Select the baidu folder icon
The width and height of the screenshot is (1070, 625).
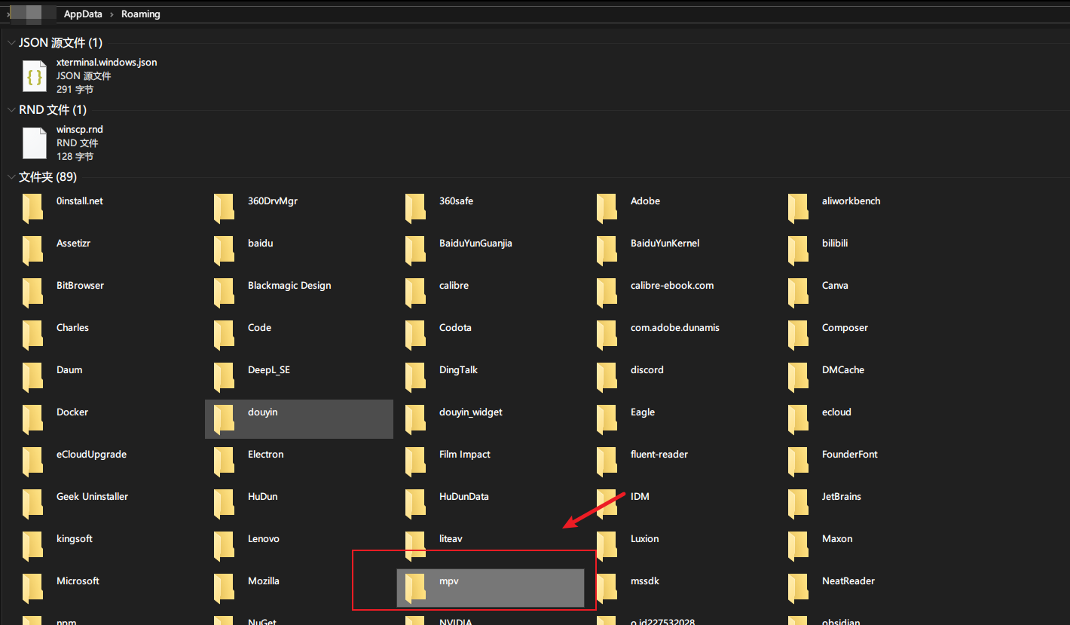[224, 251]
